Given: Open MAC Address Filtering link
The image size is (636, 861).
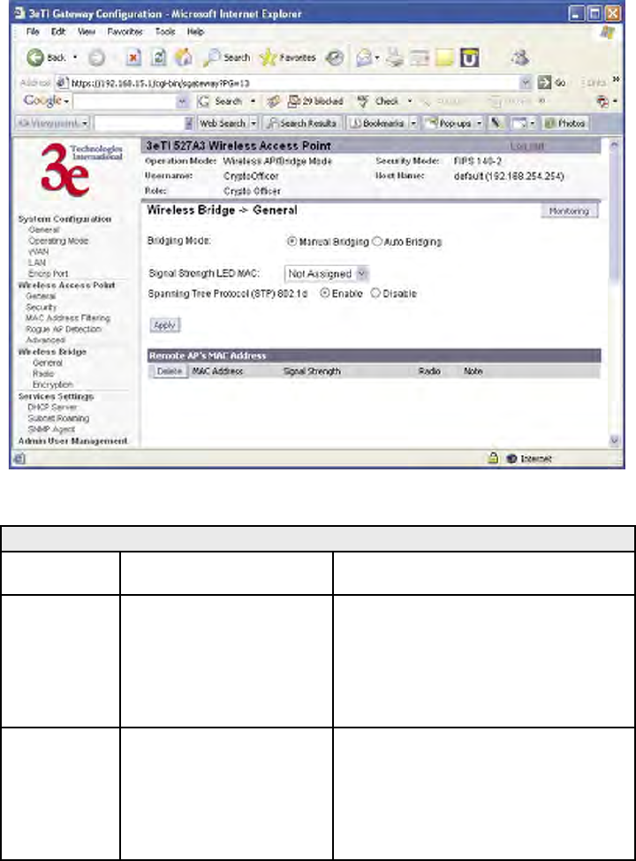Looking at the screenshot, I should (68, 318).
